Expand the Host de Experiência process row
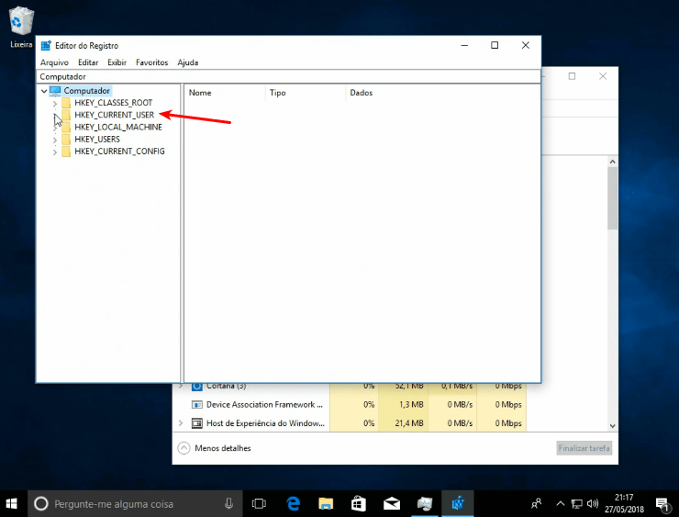This screenshot has height=517, width=679. 181,423
